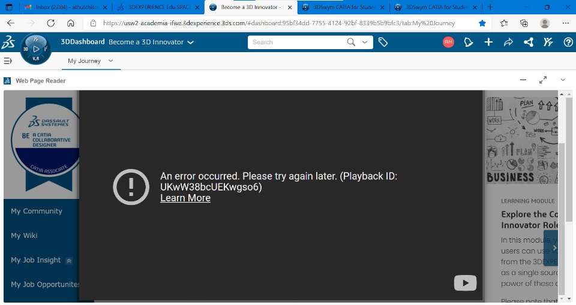
Task: Open browser collections icon
Action: [x=524, y=23]
